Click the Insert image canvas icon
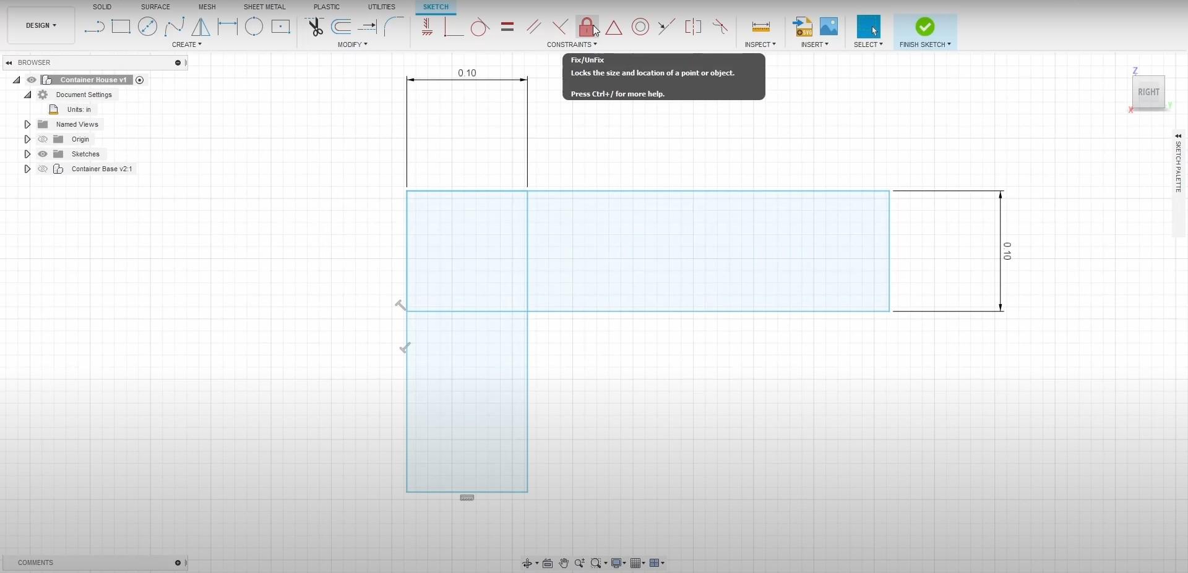The height and width of the screenshot is (573, 1188). 829,27
